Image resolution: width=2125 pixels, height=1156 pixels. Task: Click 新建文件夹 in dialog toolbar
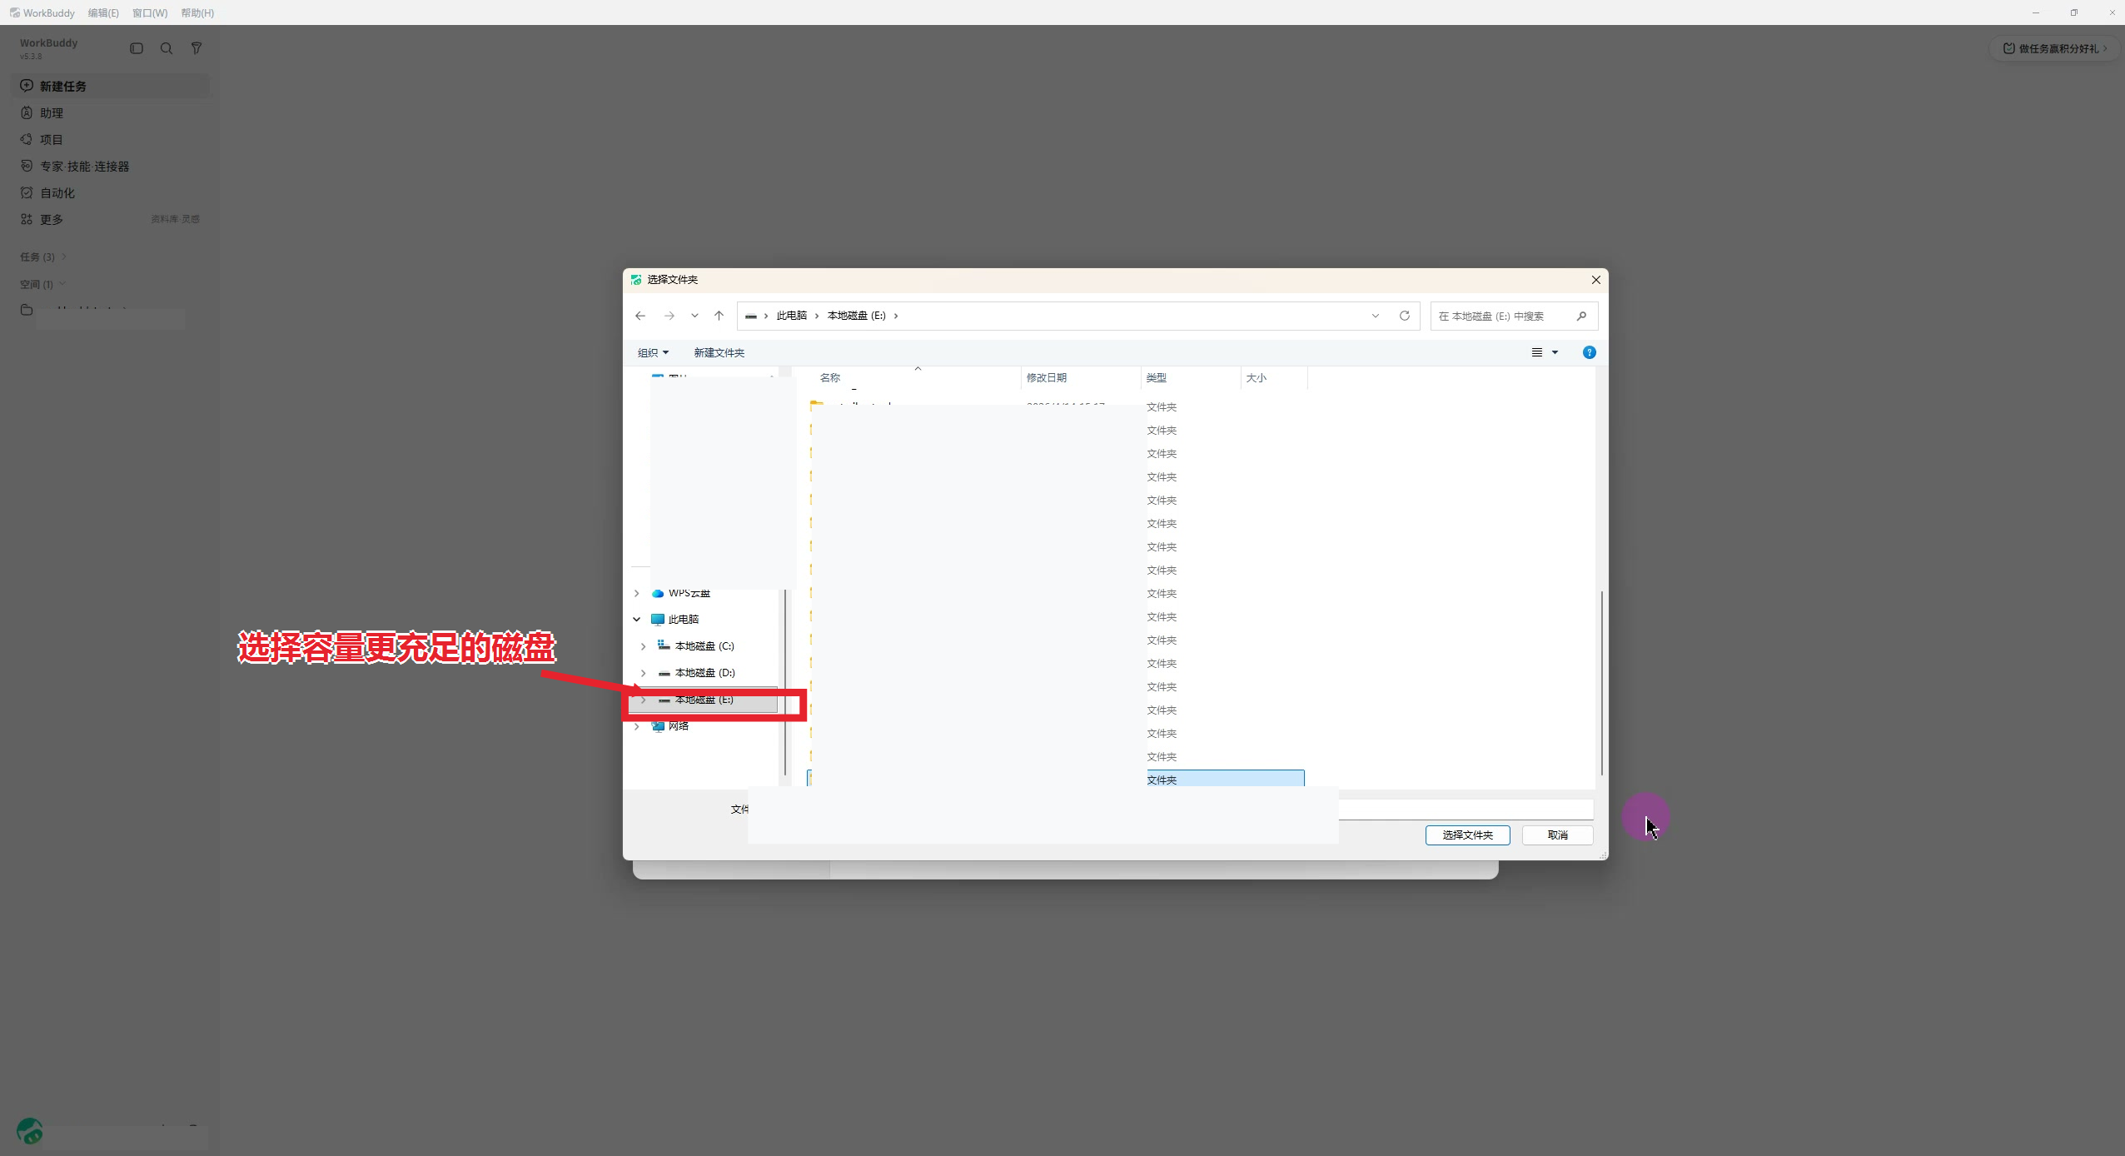click(x=719, y=352)
